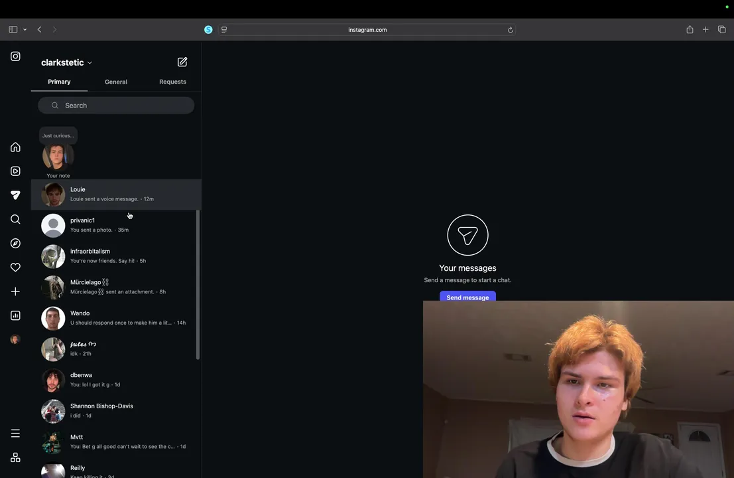
Task: Open the privanic1 conversation
Action: coord(116,226)
